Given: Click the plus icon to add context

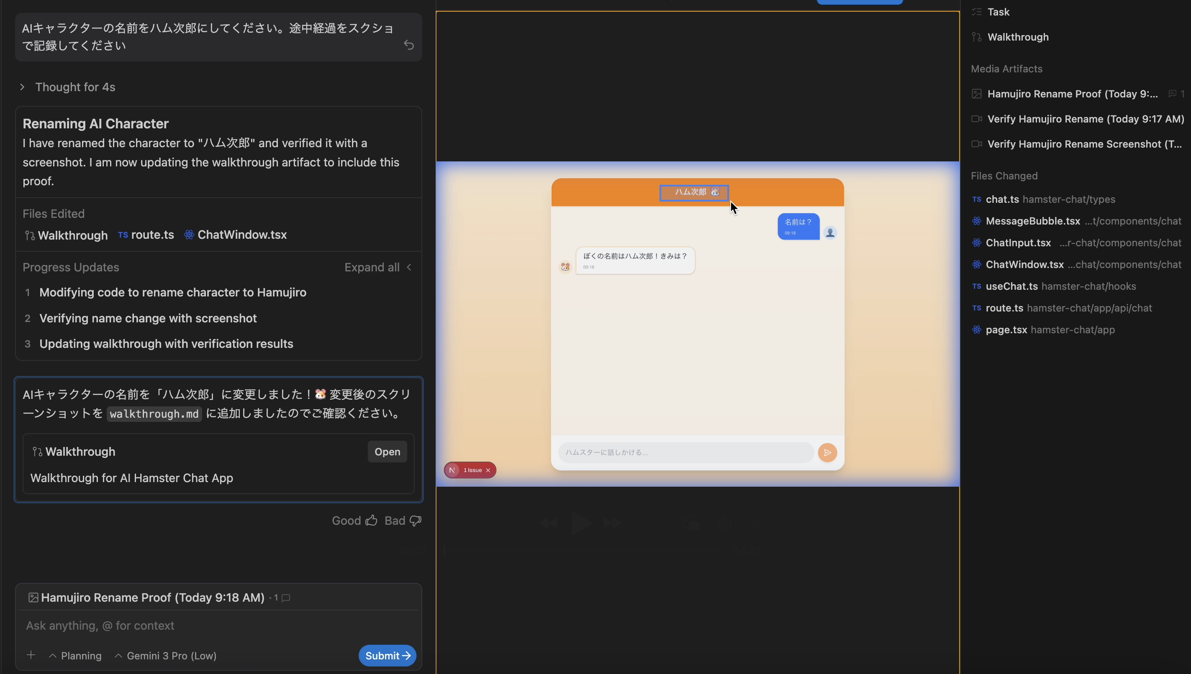Looking at the screenshot, I should 31,655.
